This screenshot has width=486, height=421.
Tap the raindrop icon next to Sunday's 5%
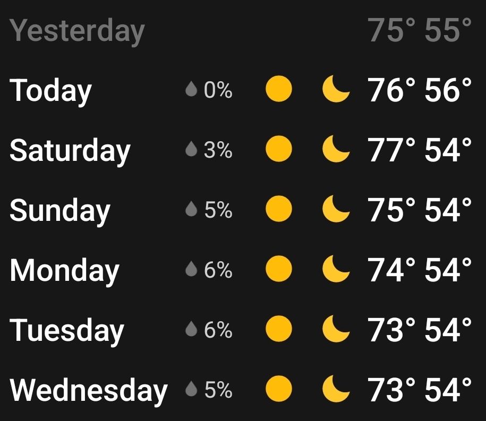click(191, 209)
